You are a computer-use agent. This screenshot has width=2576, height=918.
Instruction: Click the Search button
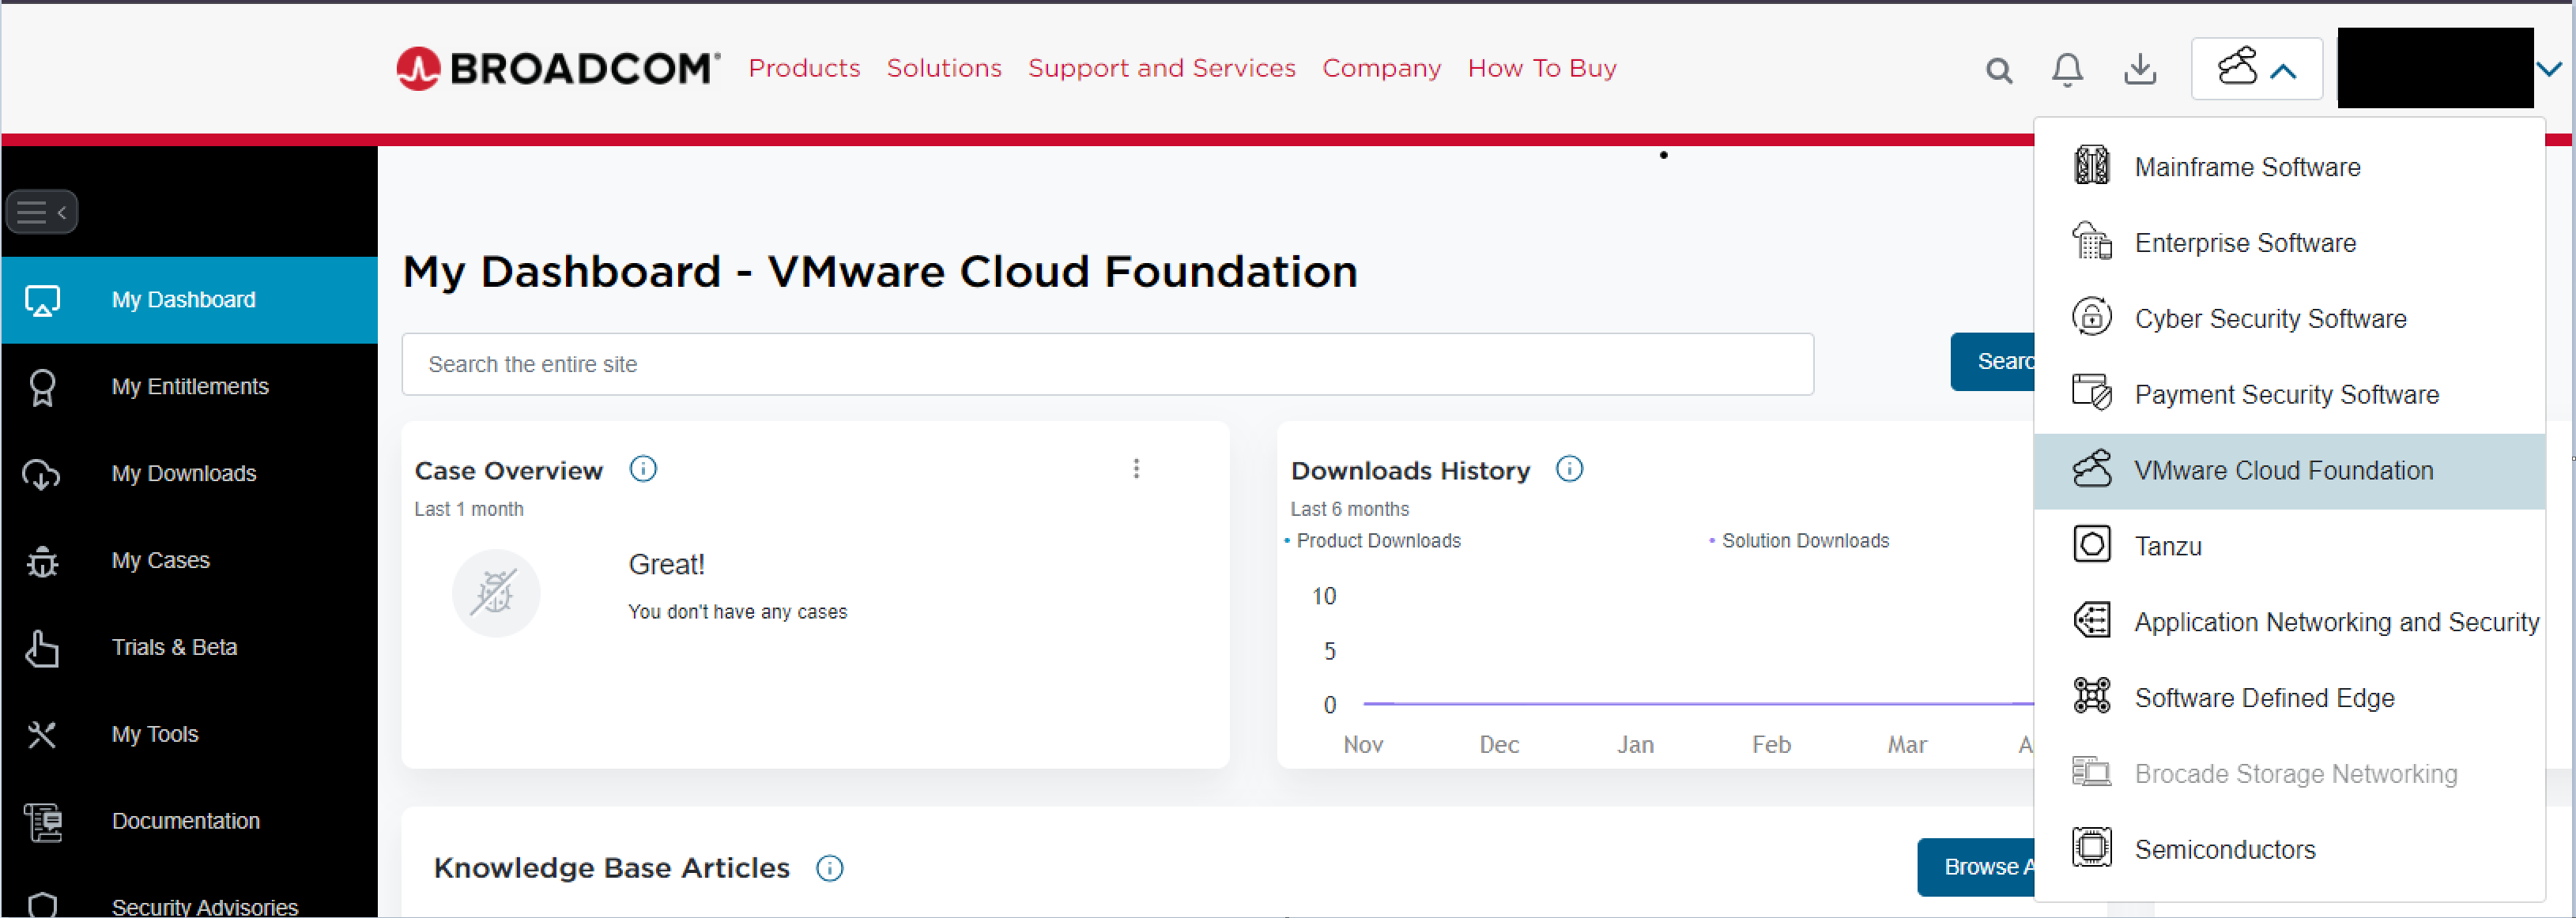(1993, 362)
